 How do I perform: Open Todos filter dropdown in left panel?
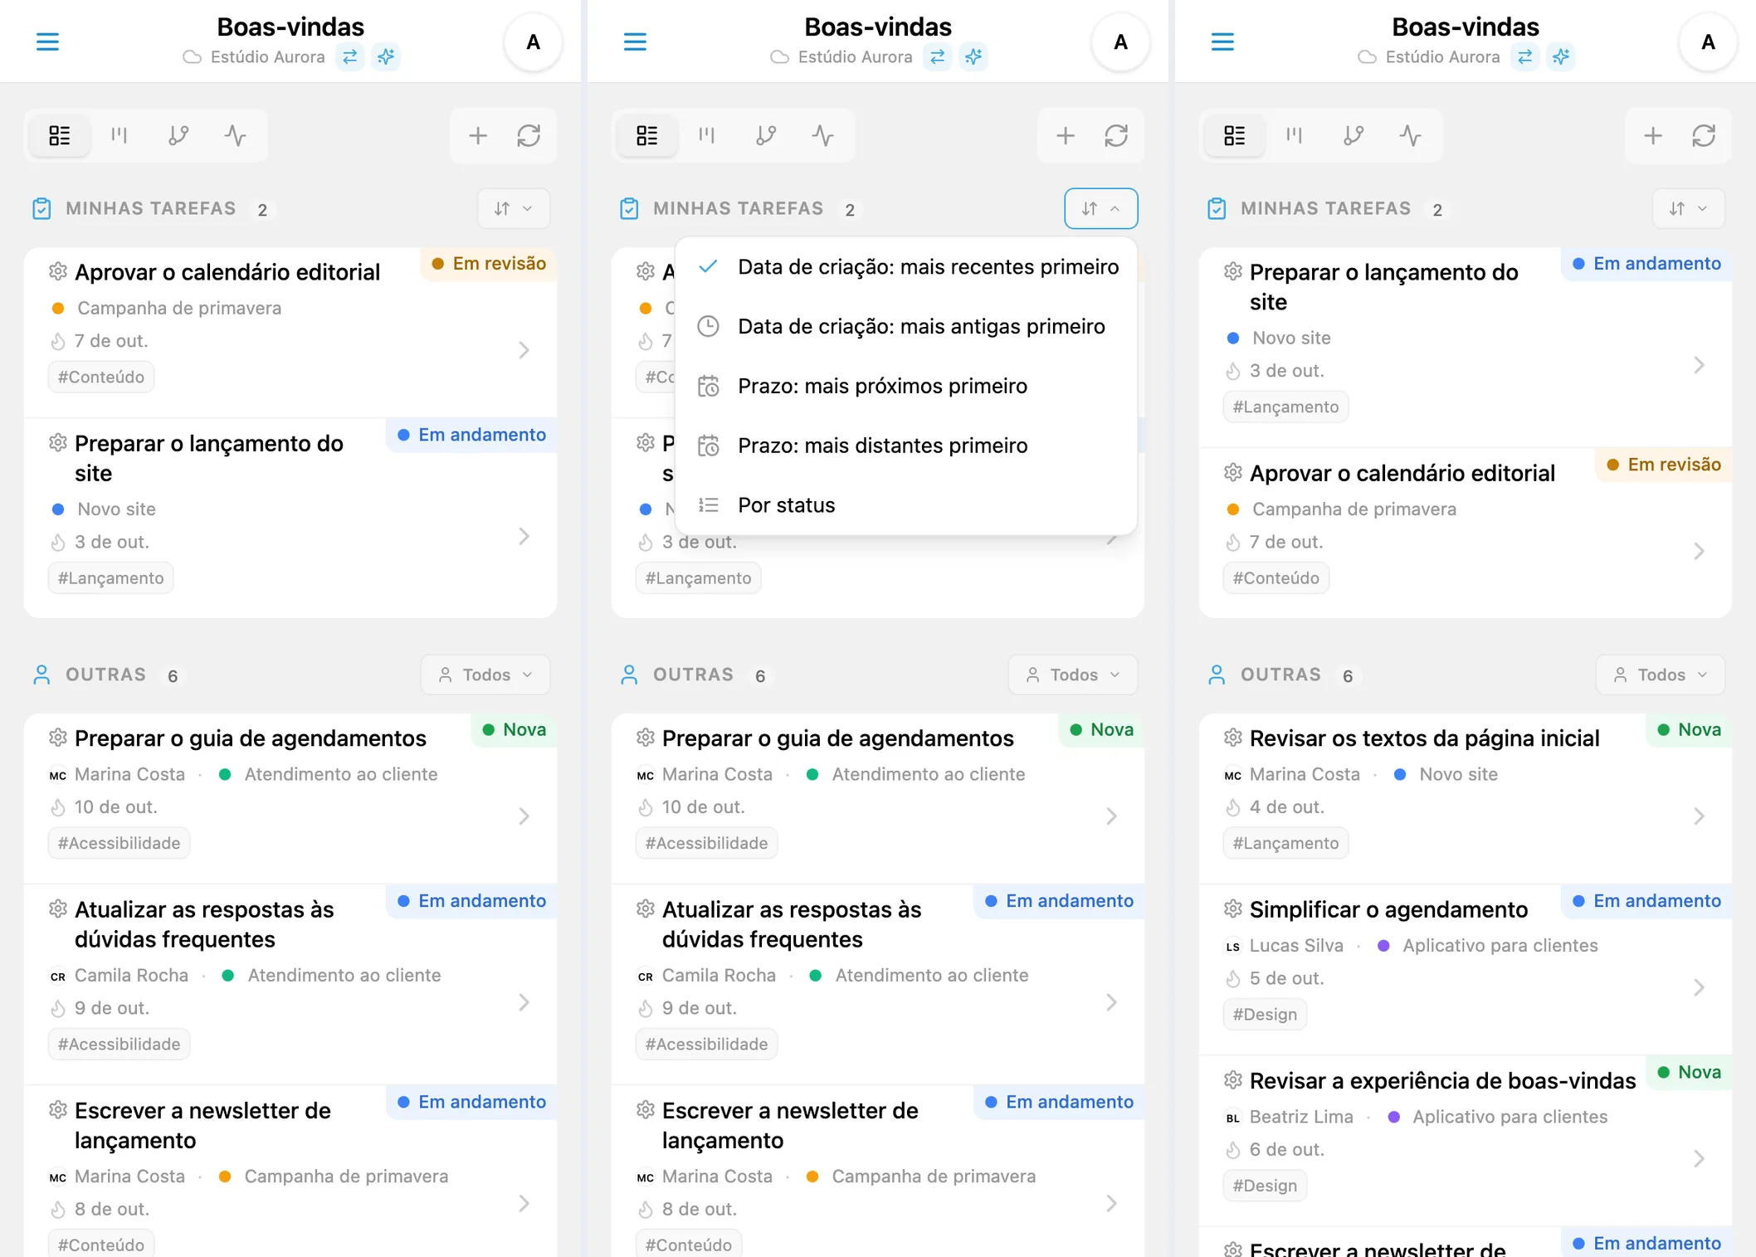coord(485,675)
